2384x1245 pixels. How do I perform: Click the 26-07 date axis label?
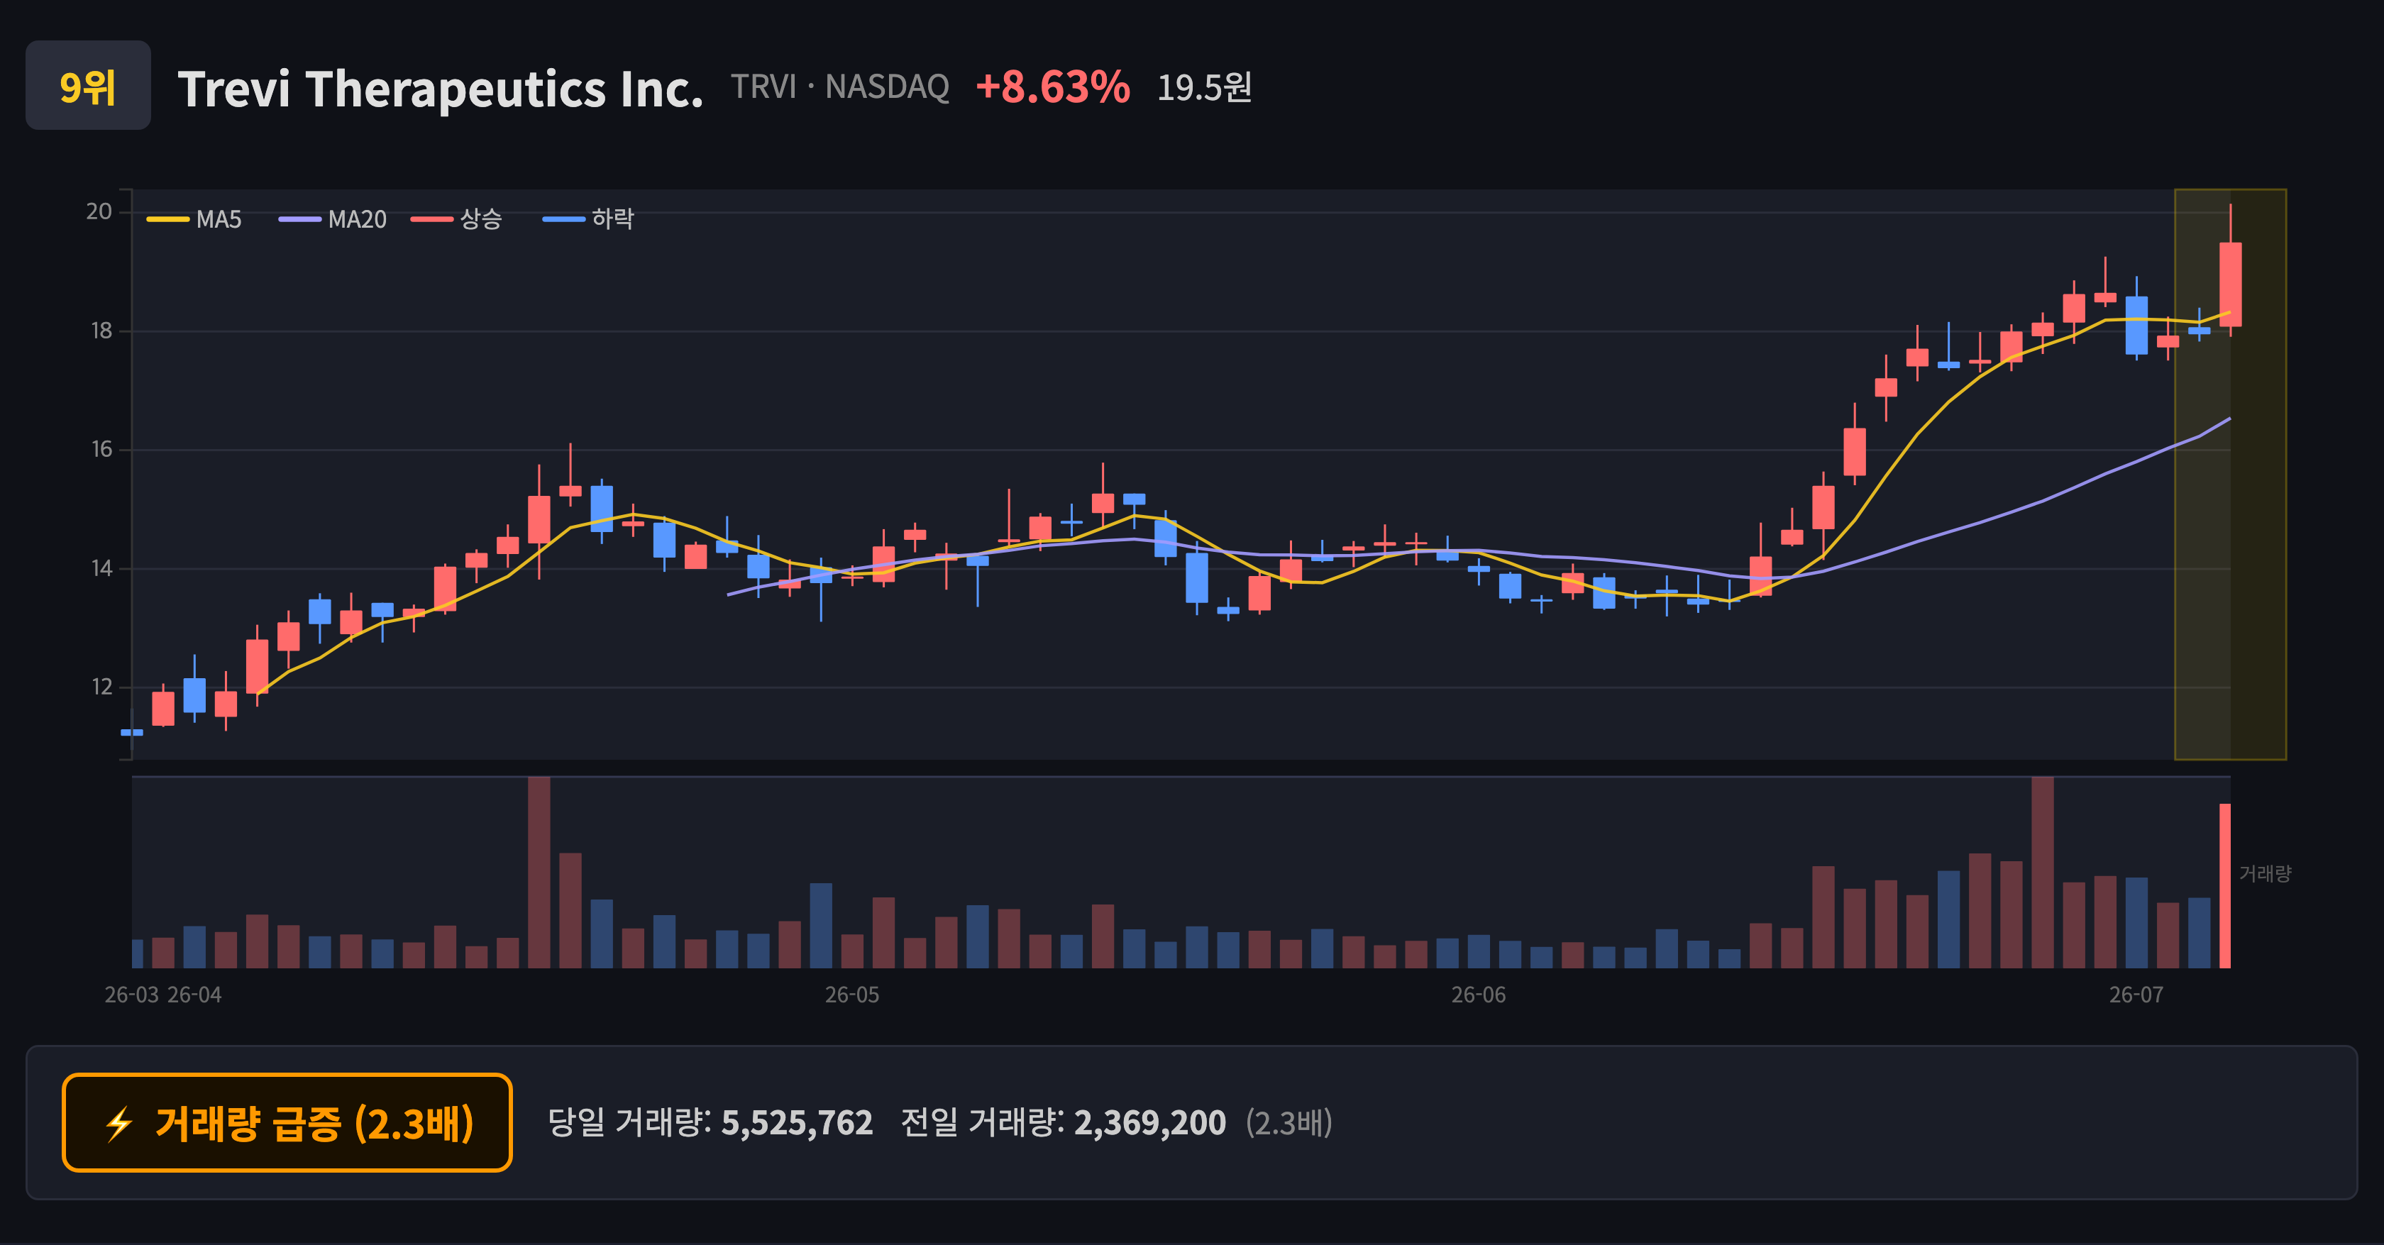point(2136,995)
